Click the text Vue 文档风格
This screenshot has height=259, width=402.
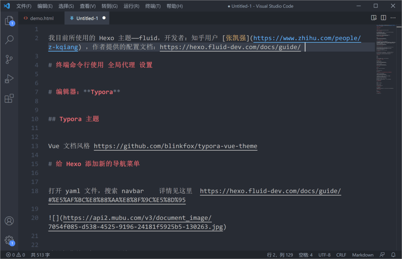coord(69,146)
